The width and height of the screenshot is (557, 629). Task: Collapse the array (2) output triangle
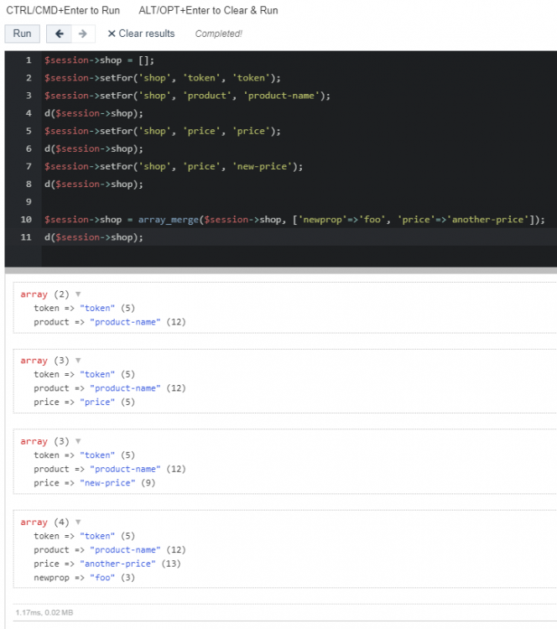pyautogui.click(x=78, y=294)
